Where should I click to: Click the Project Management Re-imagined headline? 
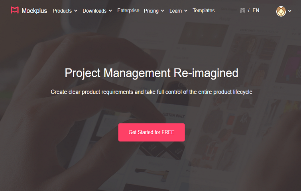point(151,73)
